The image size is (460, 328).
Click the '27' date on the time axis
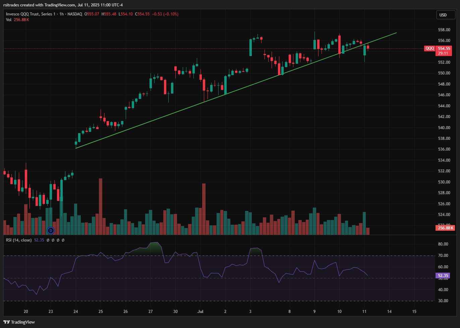[151, 312]
